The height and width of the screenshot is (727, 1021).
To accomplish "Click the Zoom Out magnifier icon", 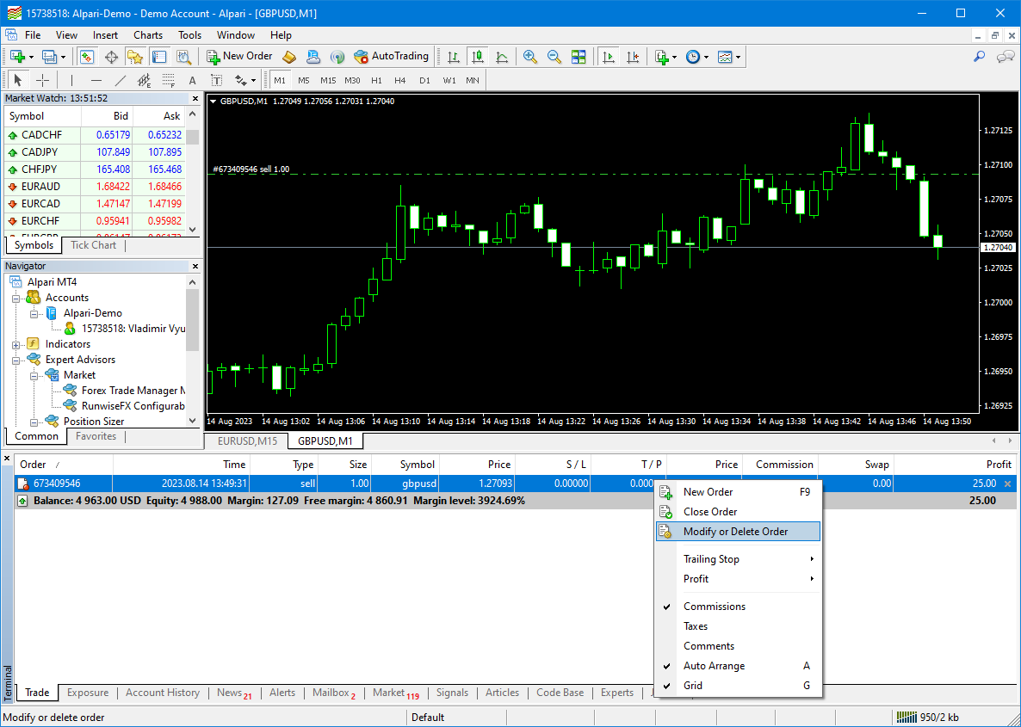I will (554, 57).
